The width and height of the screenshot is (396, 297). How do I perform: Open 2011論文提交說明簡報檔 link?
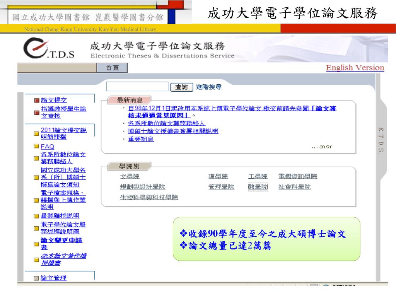64,133
